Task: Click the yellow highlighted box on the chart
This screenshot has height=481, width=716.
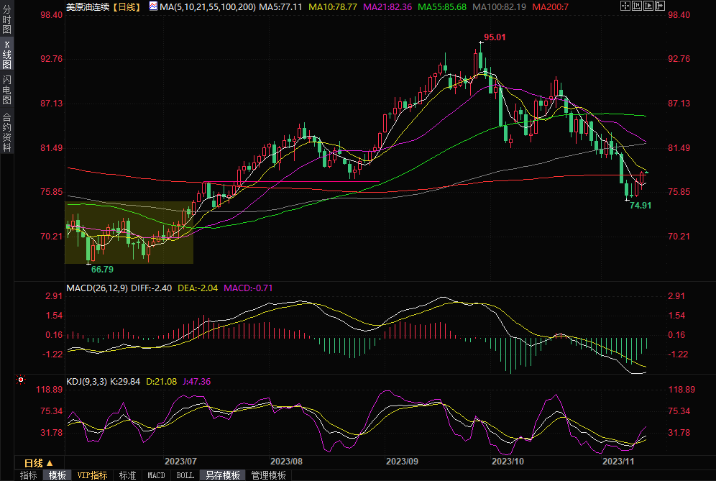Action: [129, 232]
